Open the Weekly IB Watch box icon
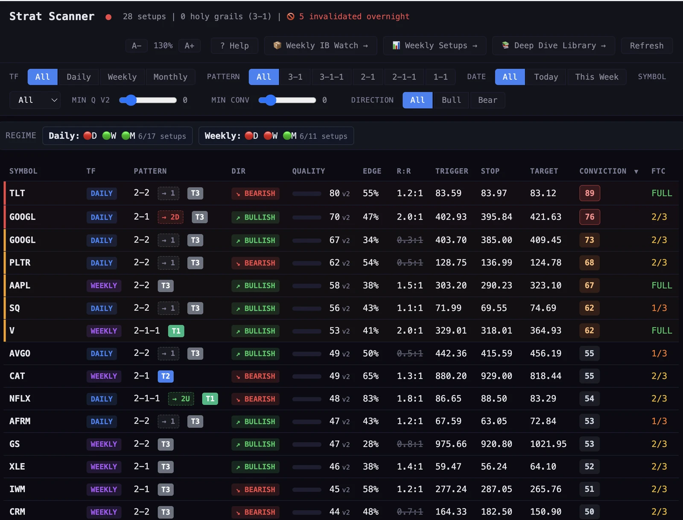The image size is (683, 520). 277,45
